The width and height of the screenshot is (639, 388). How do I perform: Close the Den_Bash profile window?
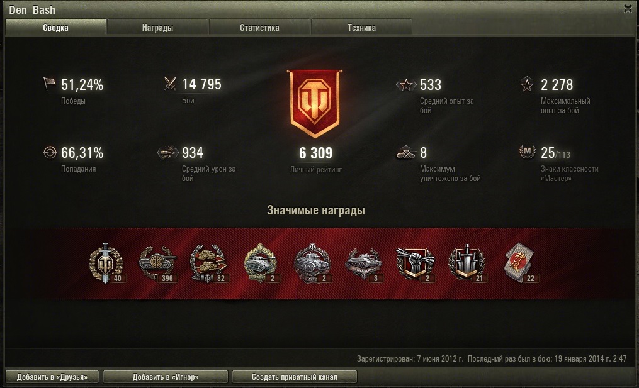tap(628, 9)
